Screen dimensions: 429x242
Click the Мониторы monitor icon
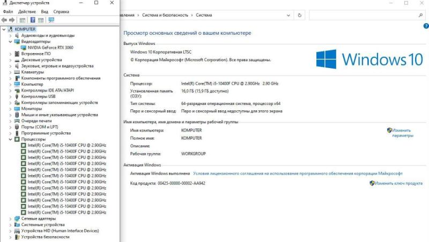tap(17, 109)
